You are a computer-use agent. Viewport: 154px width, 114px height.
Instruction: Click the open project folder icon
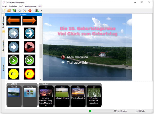(x=9, y=11)
